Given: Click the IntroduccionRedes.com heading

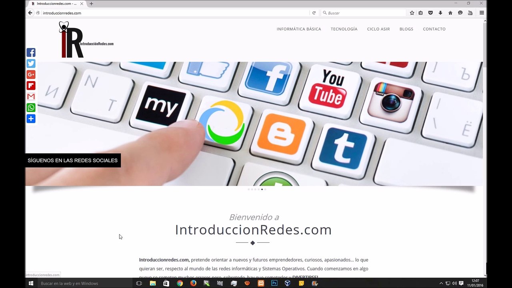Looking at the screenshot, I should [253, 230].
